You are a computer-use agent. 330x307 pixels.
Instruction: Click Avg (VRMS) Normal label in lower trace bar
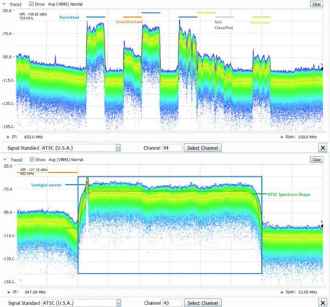click(x=66, y=160)
